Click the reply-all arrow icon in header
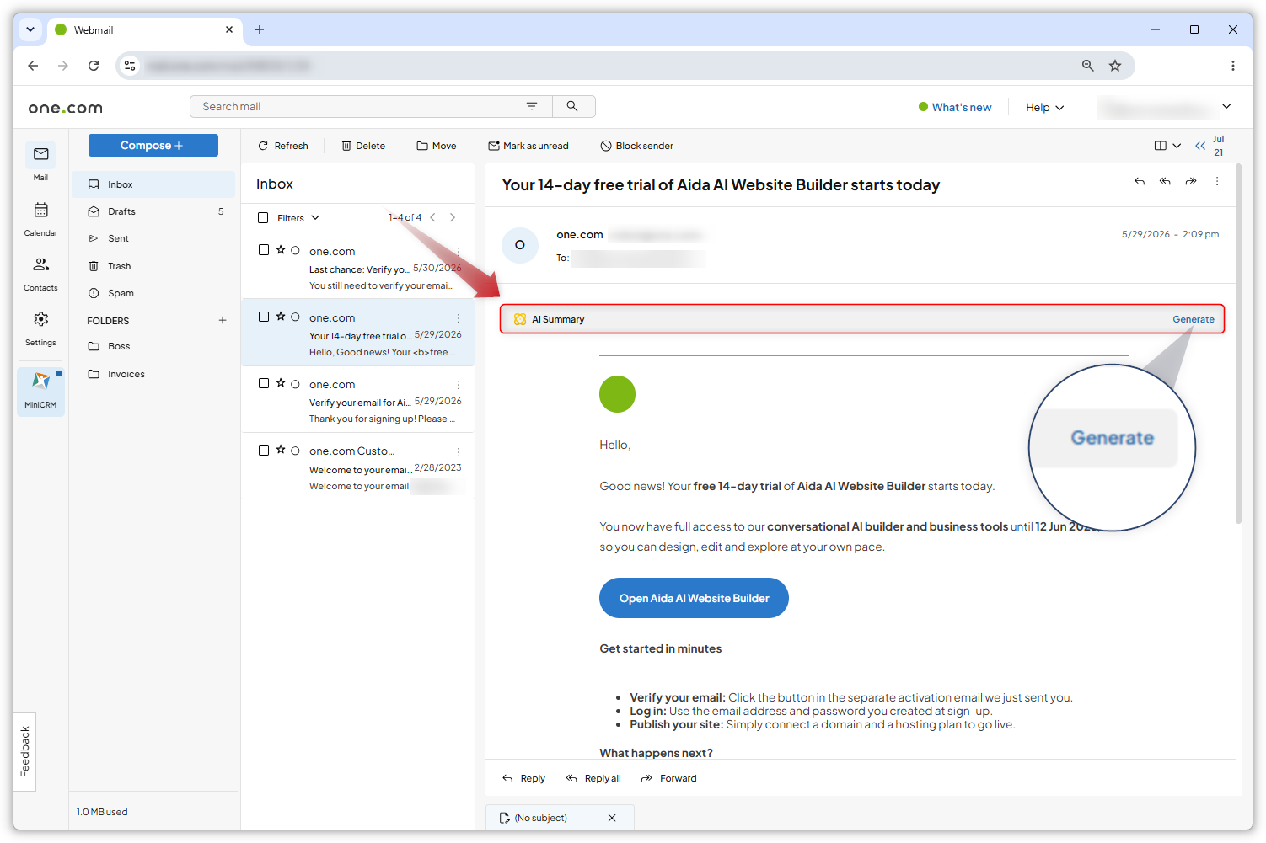The width and height of the screenshot is (1266, 843). coord(1165,181)
